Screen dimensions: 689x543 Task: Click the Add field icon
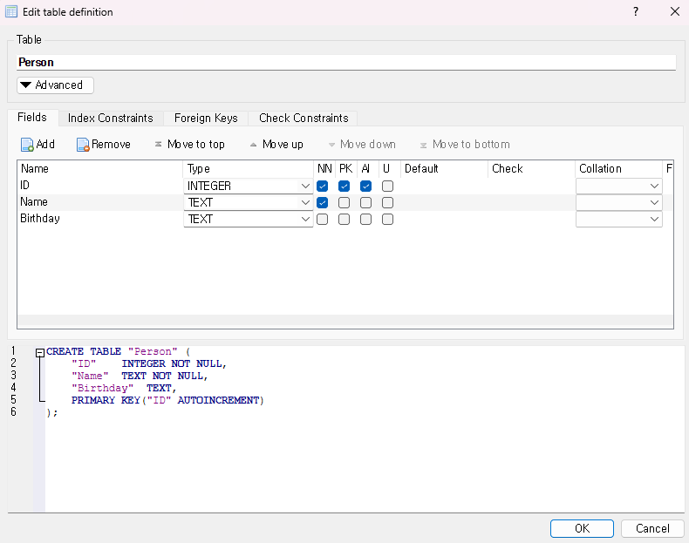pos(27,145)
